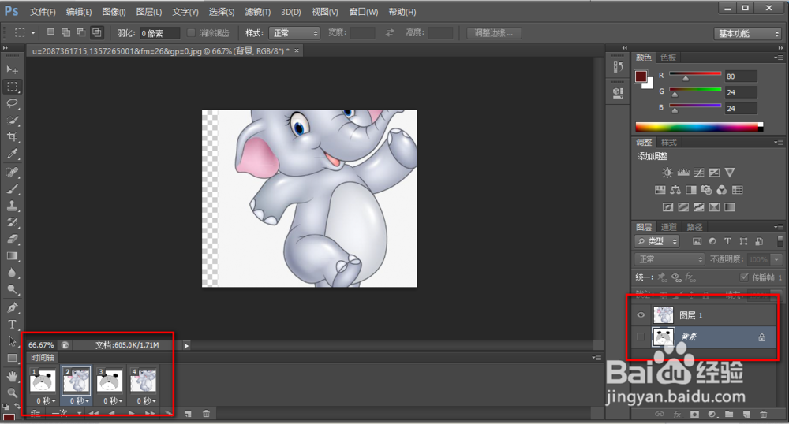The height and width of the screenshot is (424, 789).
Task: Open the 类型 layer filter dropdown
Action: (x=656, y=241)
